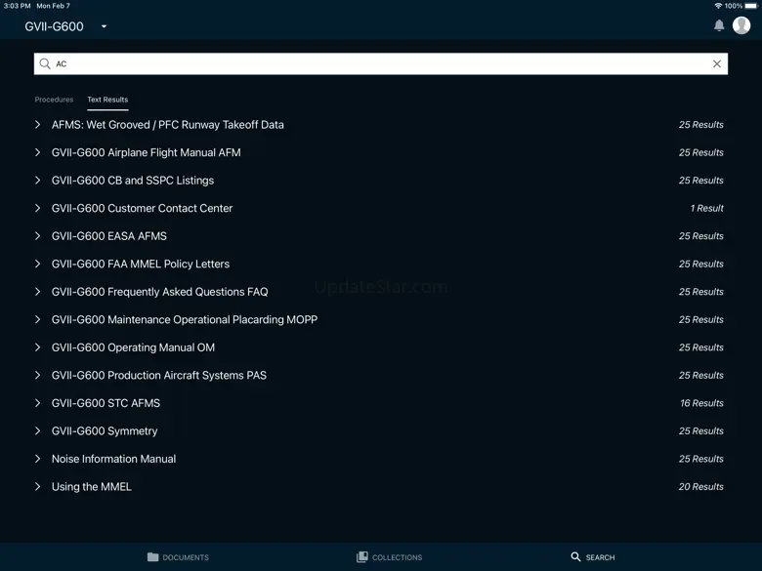
Task: Expand GVII-G600 STC AFMS chevron
Action: (x=37, y=403)
